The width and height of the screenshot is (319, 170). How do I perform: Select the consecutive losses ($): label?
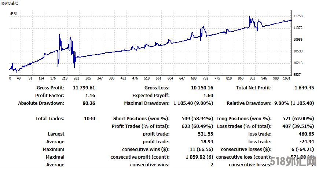coord(246,149)
